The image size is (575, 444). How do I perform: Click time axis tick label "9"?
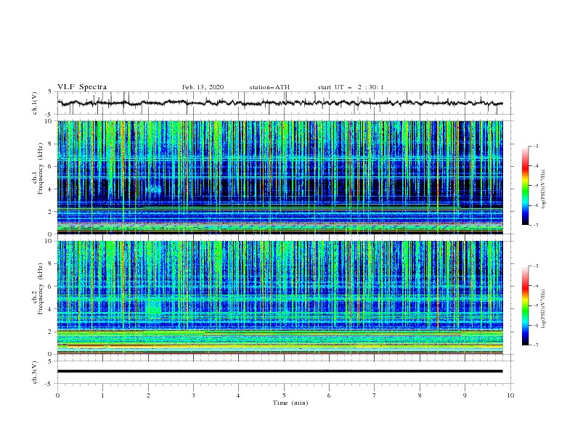coord(465,395)
